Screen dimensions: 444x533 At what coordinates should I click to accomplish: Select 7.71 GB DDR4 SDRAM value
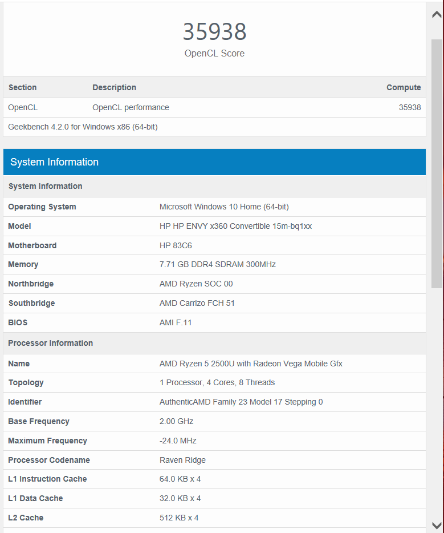point(218,264)
